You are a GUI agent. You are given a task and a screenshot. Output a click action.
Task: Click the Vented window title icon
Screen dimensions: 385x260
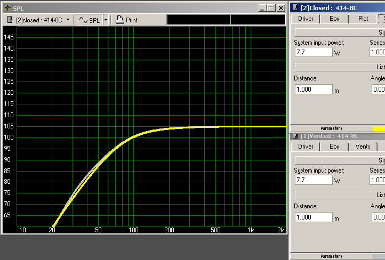coord(295,136)
